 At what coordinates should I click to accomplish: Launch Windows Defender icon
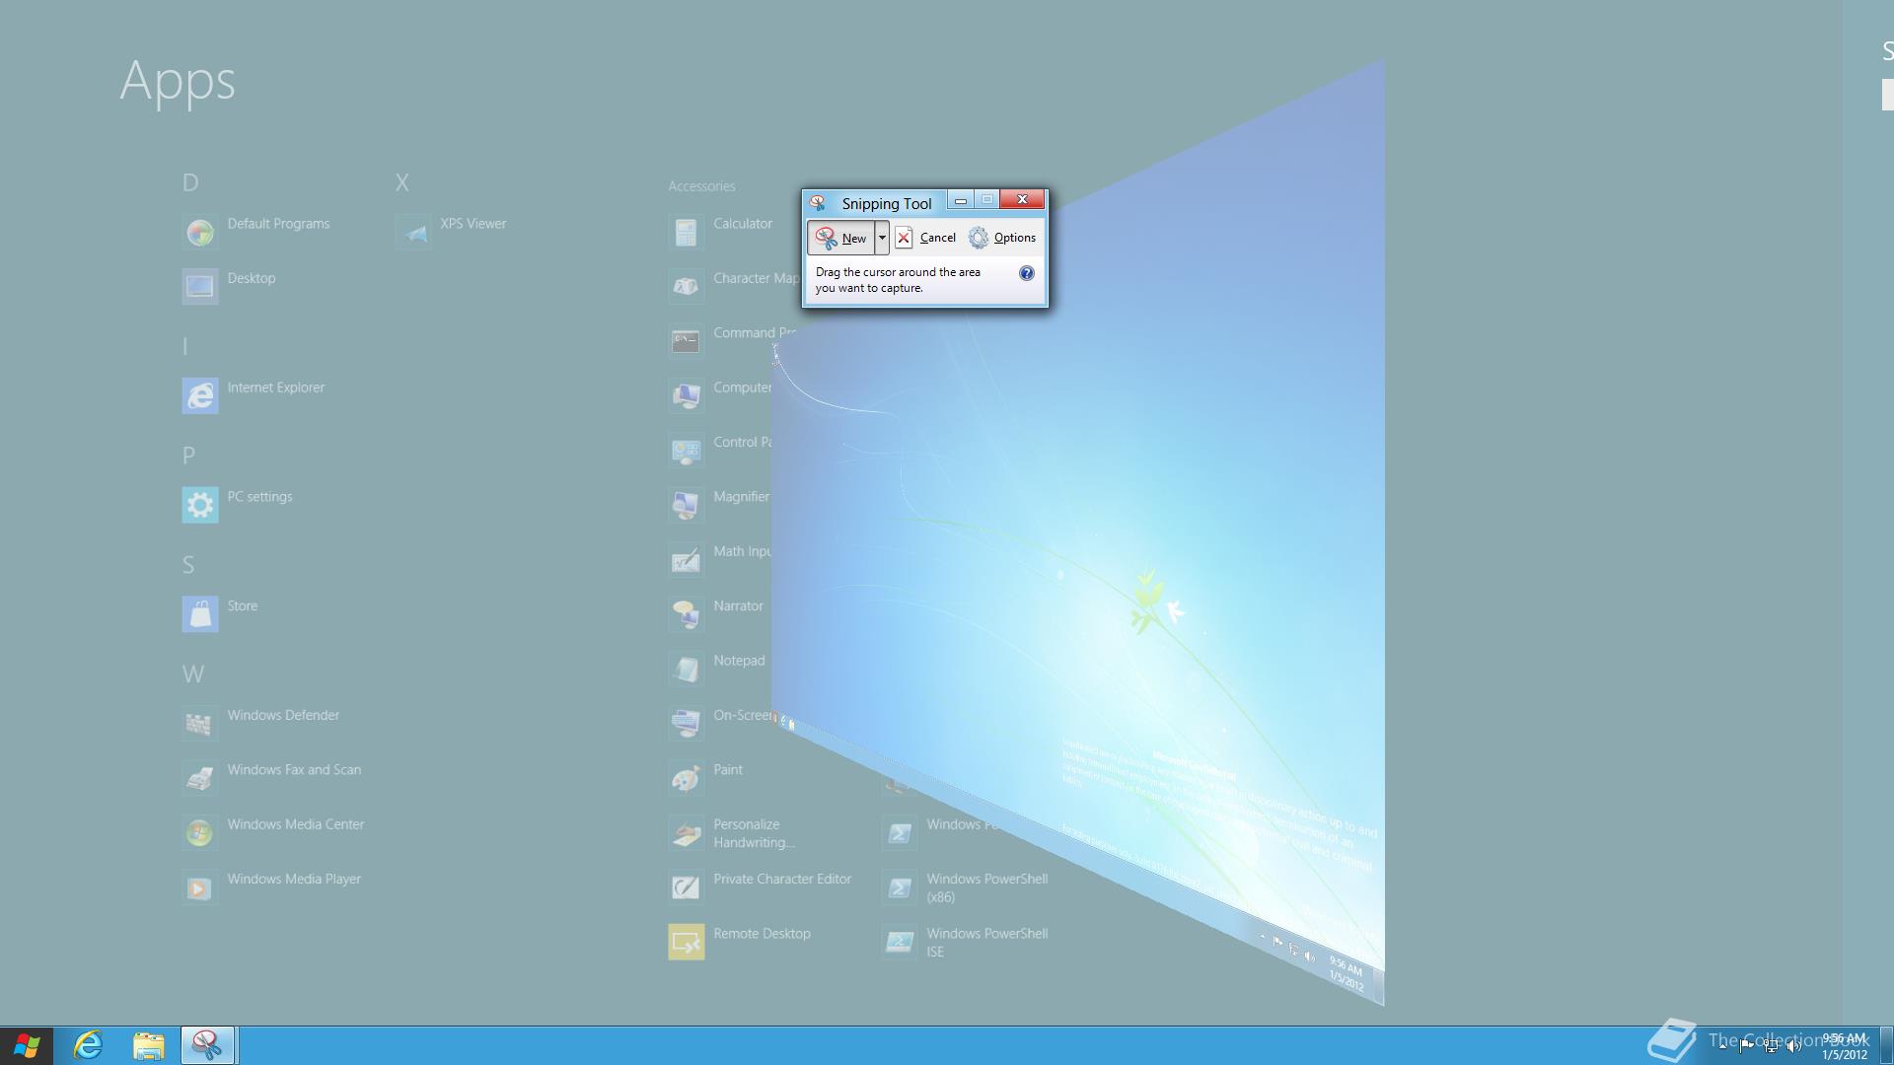[x=200, y=725]
